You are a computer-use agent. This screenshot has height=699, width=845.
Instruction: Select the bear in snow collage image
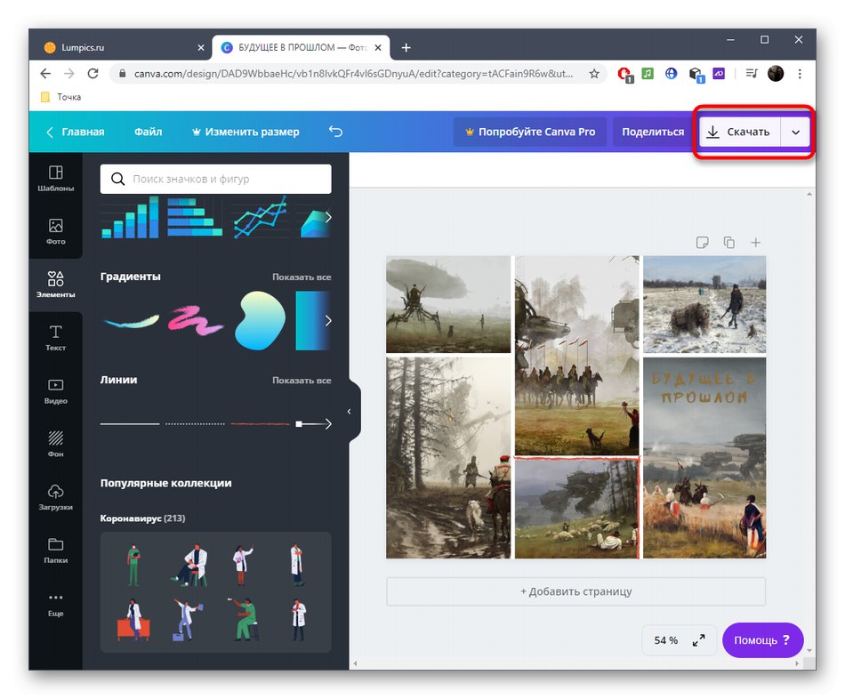[x=704, y=304]
